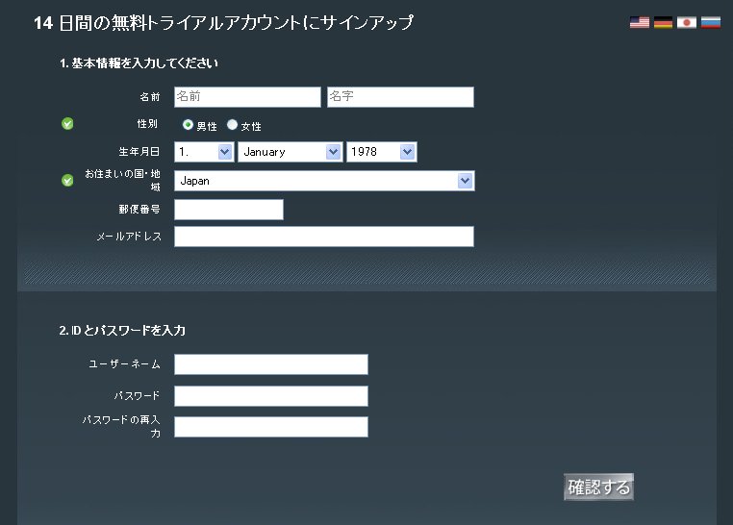Click the パスワードの再入力 confirmation field
733x525 pixels.
[x=271, y=427]
